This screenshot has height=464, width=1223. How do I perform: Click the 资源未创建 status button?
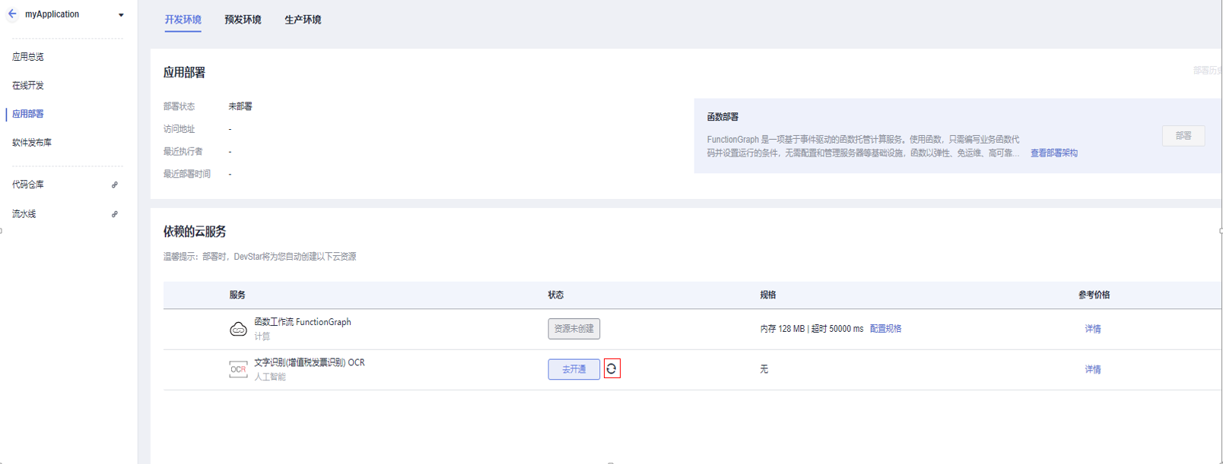(x=574, y=329)
